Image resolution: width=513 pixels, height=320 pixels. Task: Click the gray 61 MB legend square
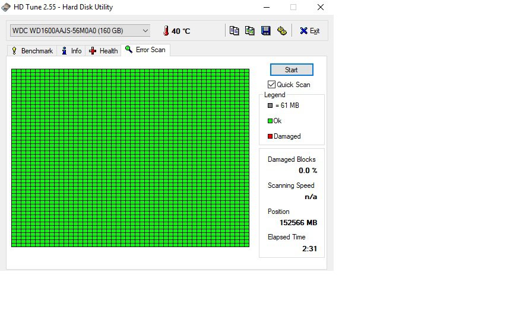(270, 105)
